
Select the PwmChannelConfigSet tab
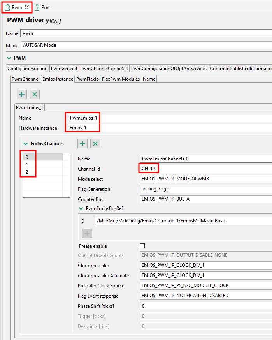[104, 69]
